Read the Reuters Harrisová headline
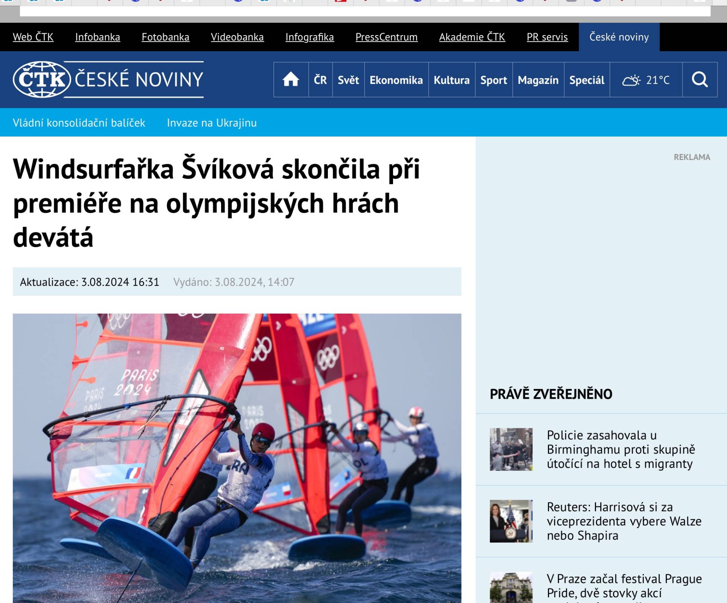The image size is (727, 603). pos(624,521)
